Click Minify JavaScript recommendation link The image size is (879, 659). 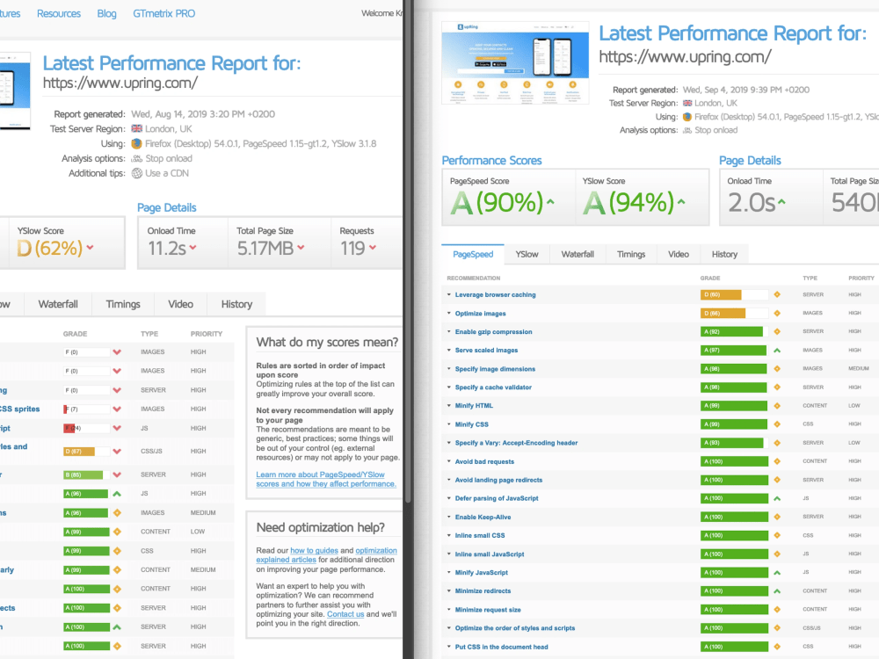coord(482,573)
